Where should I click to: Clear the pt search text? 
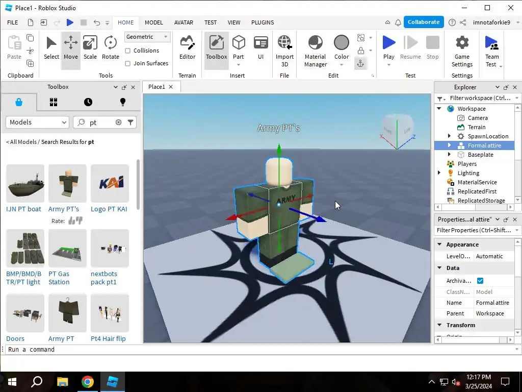click(x=118, y=122)
